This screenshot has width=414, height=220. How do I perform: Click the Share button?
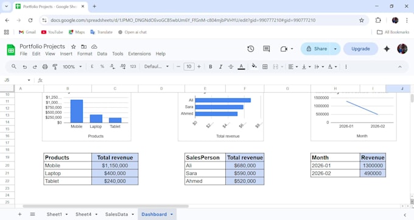317,49
